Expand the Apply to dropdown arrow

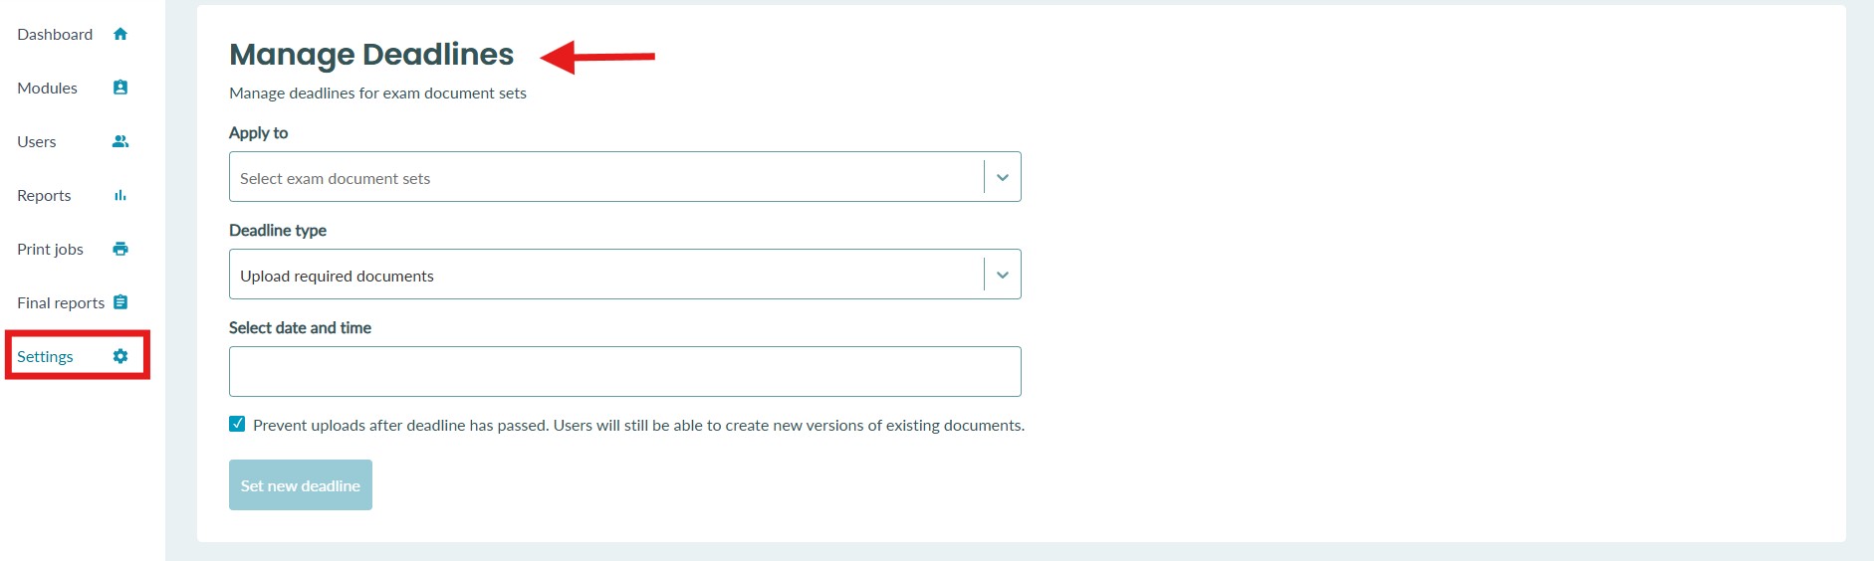coord(1003,177)
